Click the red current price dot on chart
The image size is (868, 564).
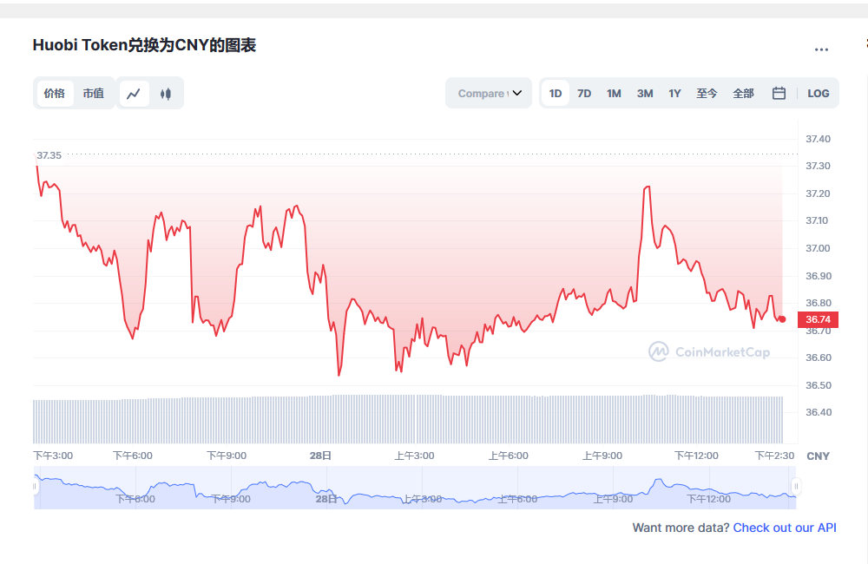point(782,319)
